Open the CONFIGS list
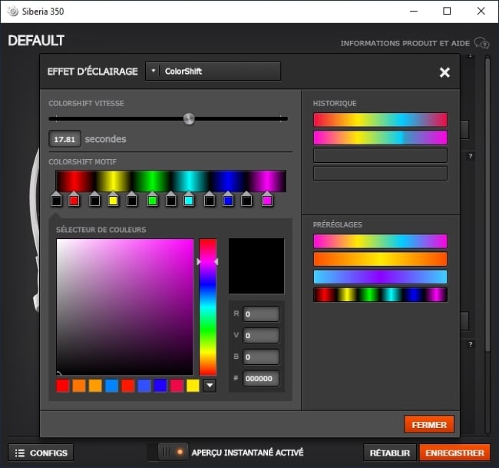The height and width of the screenshot is (468, 499). [41, 453]
